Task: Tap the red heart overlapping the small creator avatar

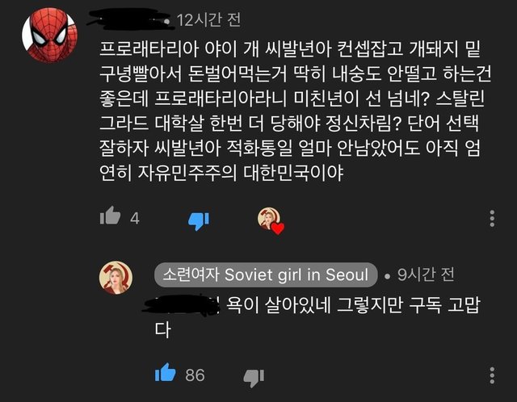Action: tap(278, 228)
